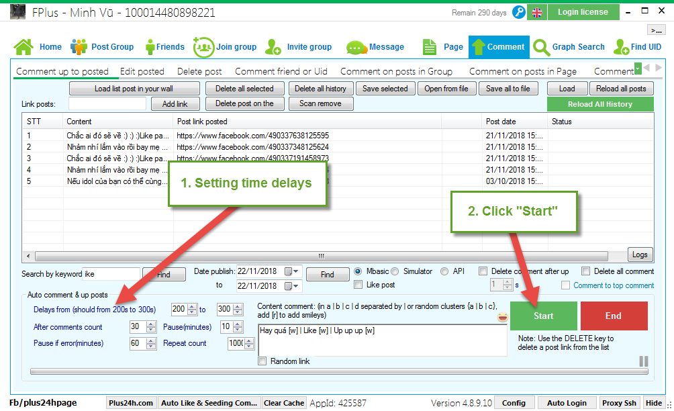This screenshot has height=411, width=674.
Task: Select the API radio option
Action: tap(444, 271)
